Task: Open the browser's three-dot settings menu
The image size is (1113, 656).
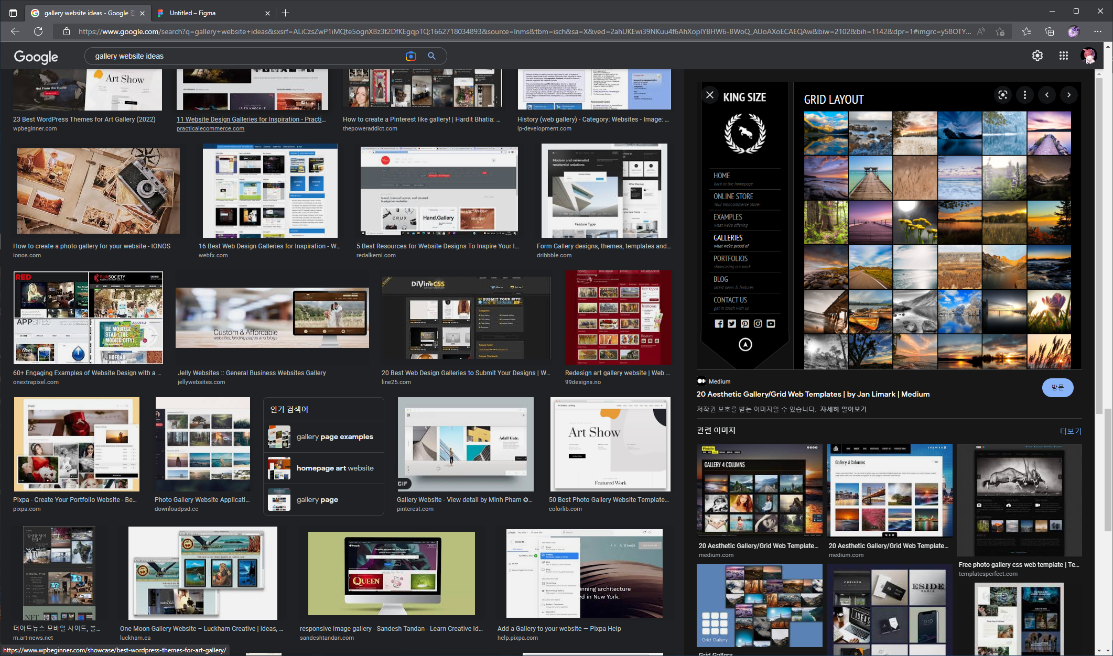Action: [1097, 31]
